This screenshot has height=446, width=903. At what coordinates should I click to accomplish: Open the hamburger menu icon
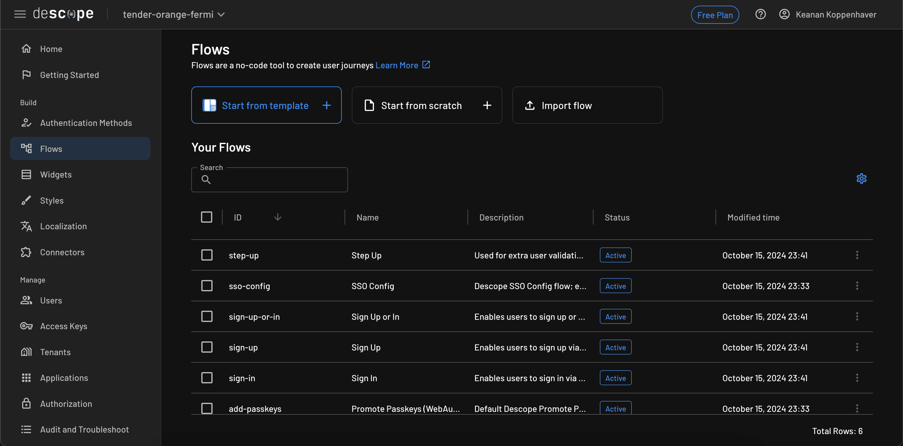20,14
